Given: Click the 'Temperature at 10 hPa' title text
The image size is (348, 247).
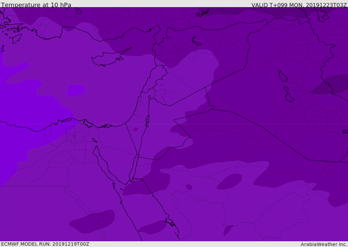Looking at the screenshot, I should [x=36, y=5].
